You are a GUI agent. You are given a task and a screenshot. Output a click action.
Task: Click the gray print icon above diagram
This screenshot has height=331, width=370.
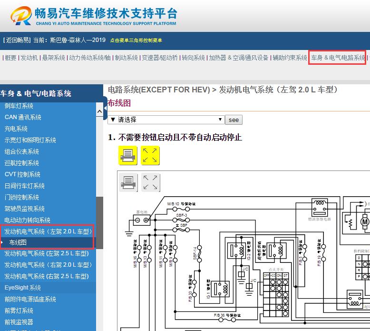click(128, 182)
